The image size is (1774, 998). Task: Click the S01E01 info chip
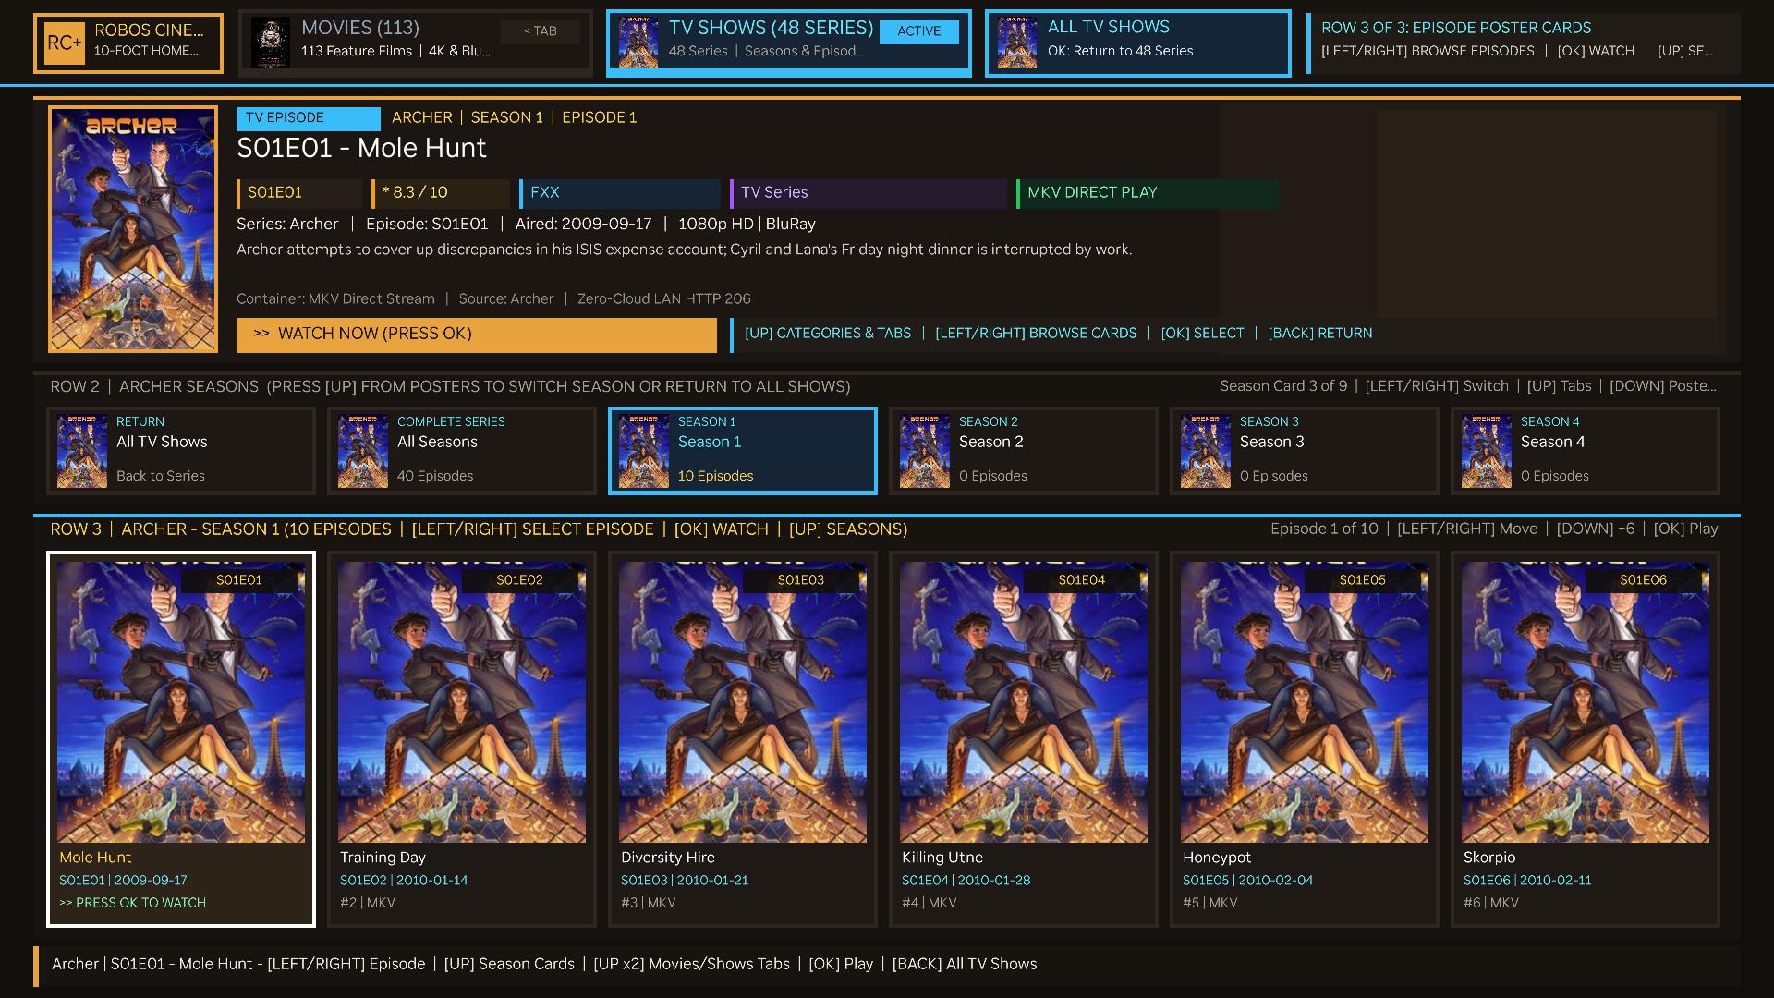click(x=299, y=193)
